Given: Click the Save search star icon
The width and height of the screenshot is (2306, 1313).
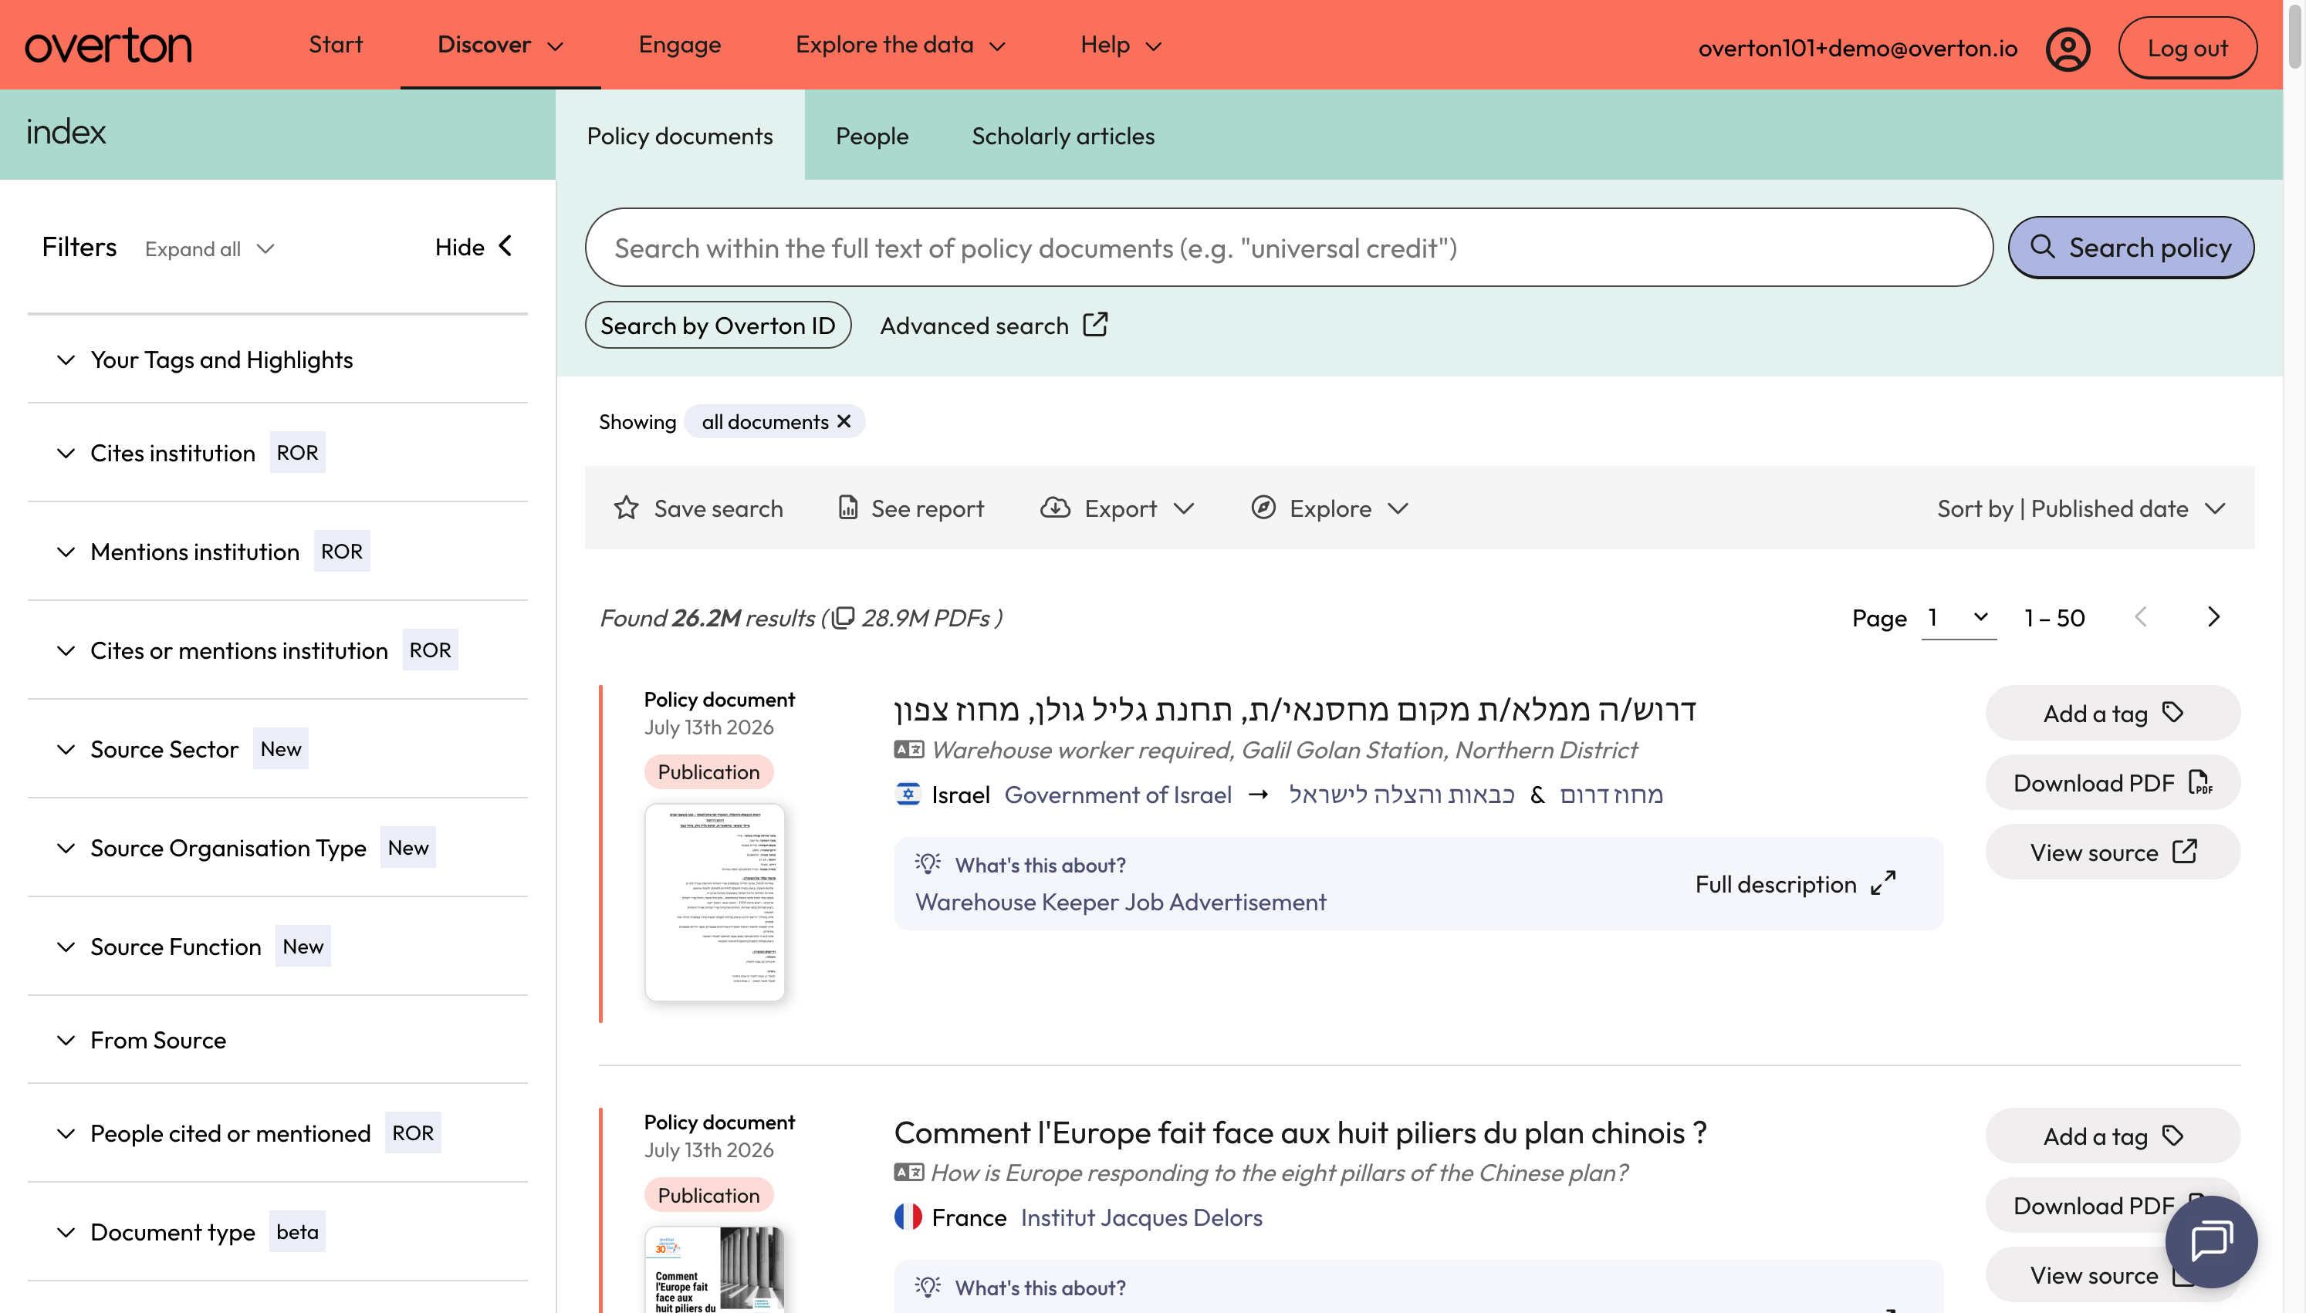Looking at the screenshot, I should click(626, 508).
